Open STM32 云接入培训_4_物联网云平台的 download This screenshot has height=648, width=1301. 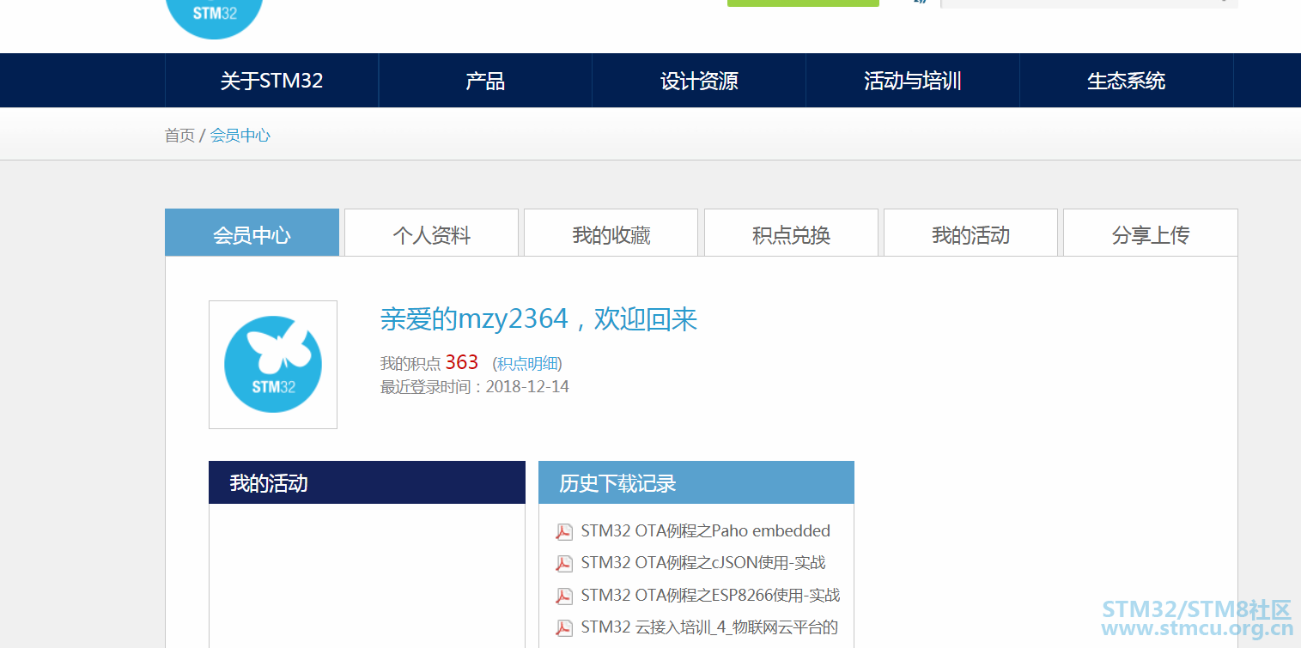(x=709, y=627)
